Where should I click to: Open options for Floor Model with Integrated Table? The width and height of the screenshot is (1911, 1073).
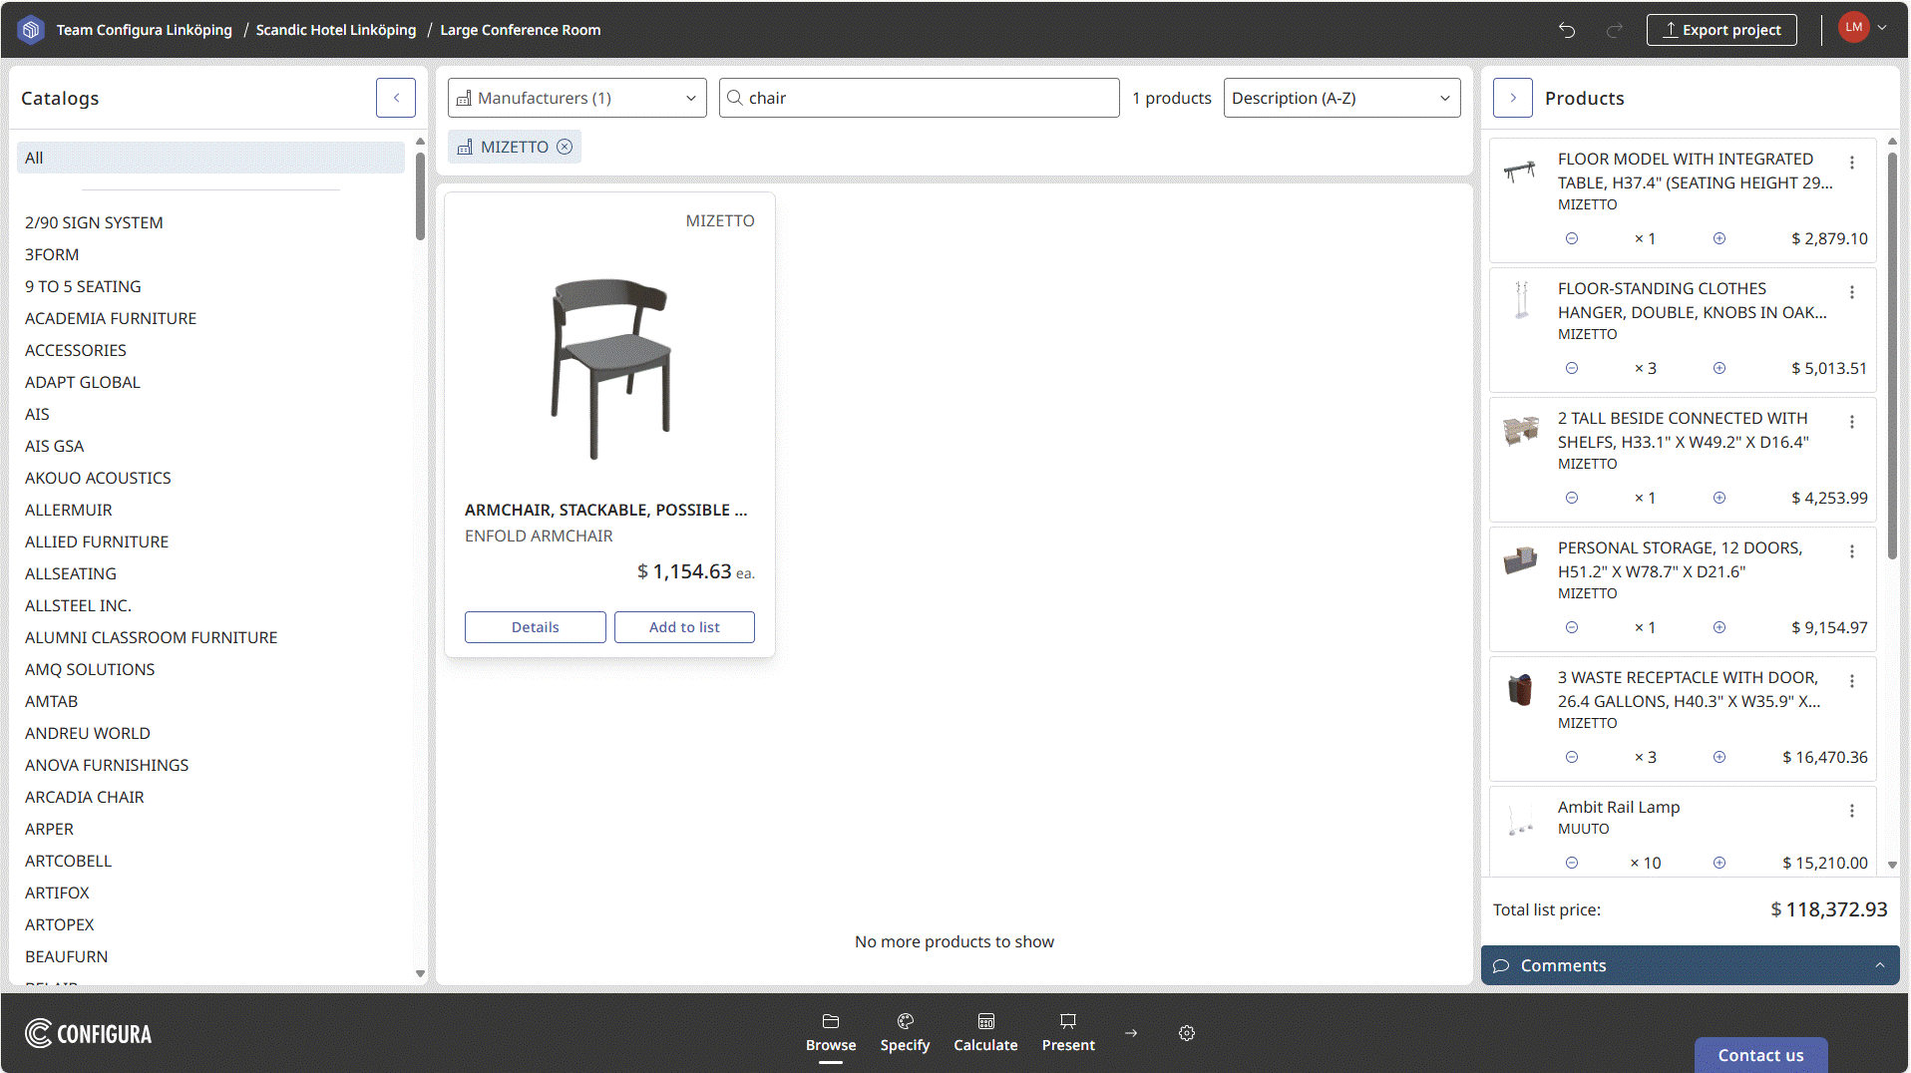pos(1852,163)
